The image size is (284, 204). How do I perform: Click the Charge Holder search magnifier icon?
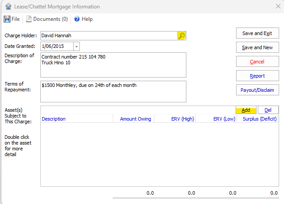[181, 36]
